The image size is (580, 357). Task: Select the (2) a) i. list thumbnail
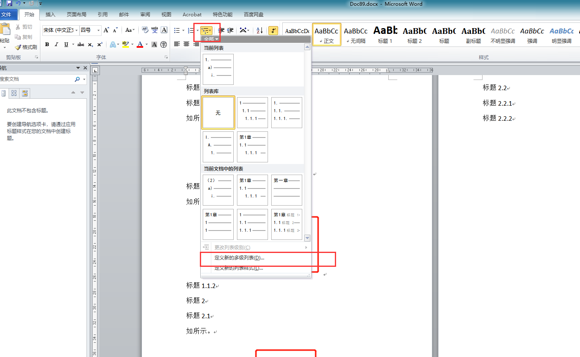[x=218, y=190]
